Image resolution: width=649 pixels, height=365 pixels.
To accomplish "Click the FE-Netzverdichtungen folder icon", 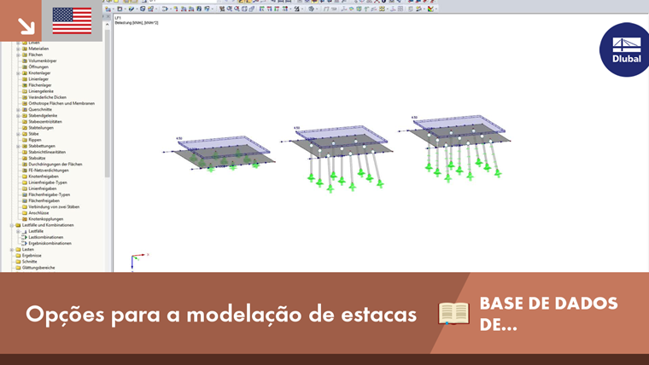I will click(25, 171).
